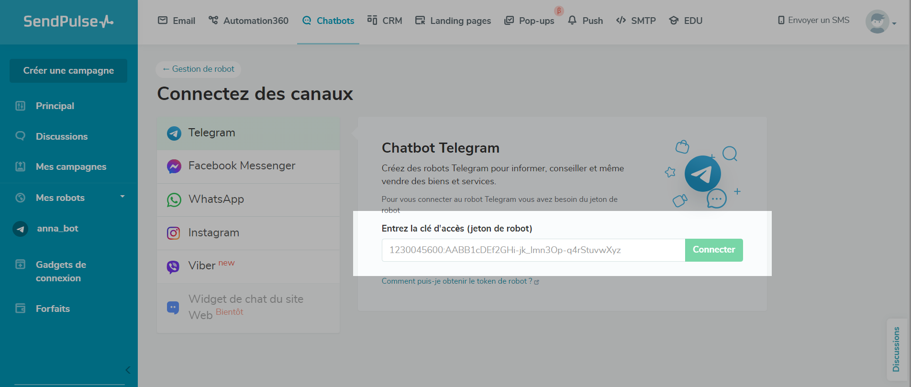Click the SMS phone icon
The height and width of the screenshot is (387, 911).
[781, 20]
